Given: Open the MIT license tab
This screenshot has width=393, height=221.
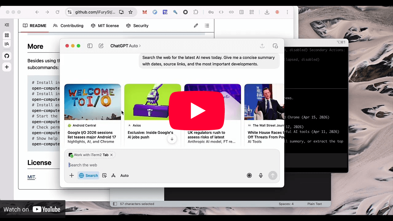Looking at the screenshot, I should [105, 26].
